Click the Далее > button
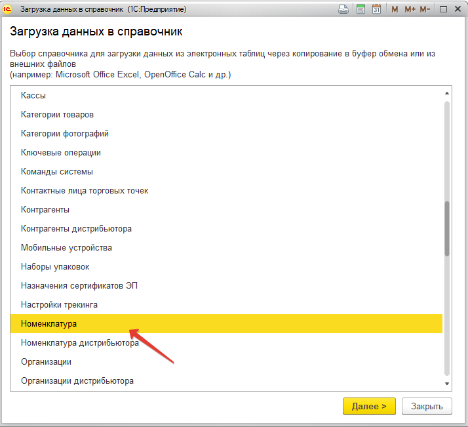This screenshot has width=468, height=427. [369, 406]
